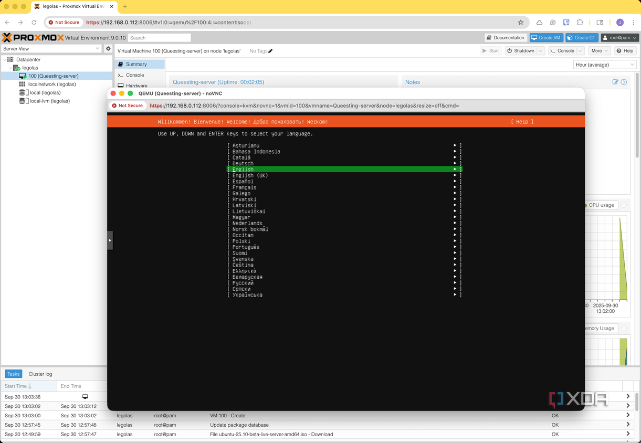Select Français language option
Image resolution: width=641 pixels, height=443 pixels.
coord(344,187)
